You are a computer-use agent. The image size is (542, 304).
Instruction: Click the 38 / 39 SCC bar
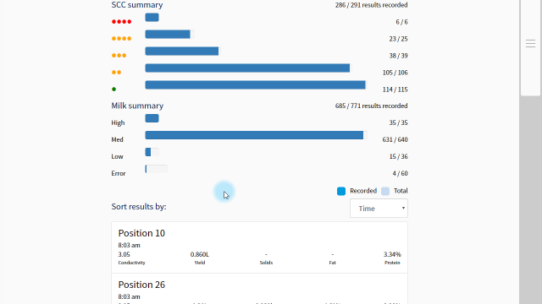point(183,51)
